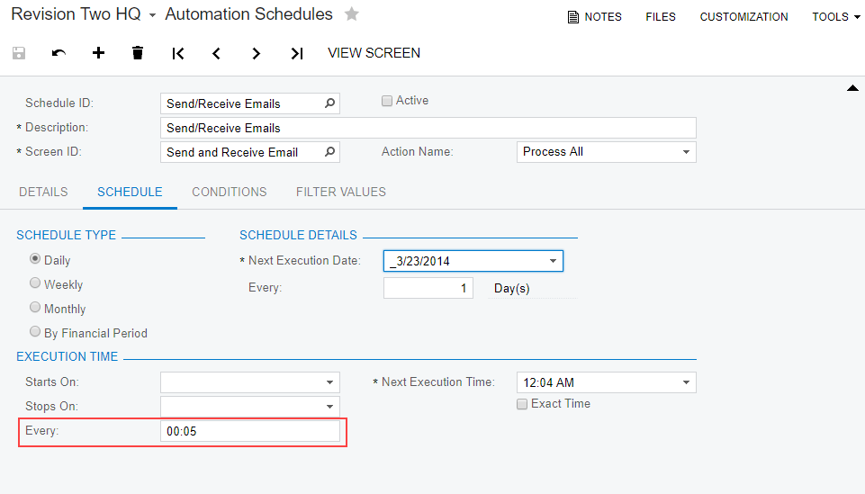The image size is (865, 494).
Task: Delete schedule with trash icon
Action: (138, 53)
